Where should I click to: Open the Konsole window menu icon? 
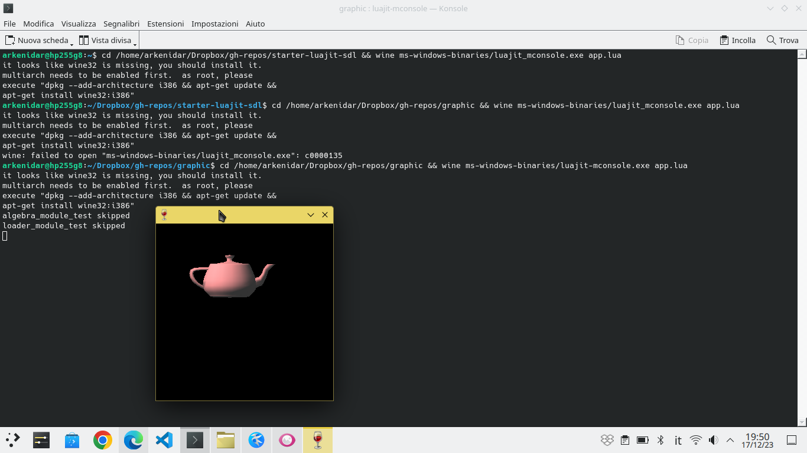(x=8, y=8)
